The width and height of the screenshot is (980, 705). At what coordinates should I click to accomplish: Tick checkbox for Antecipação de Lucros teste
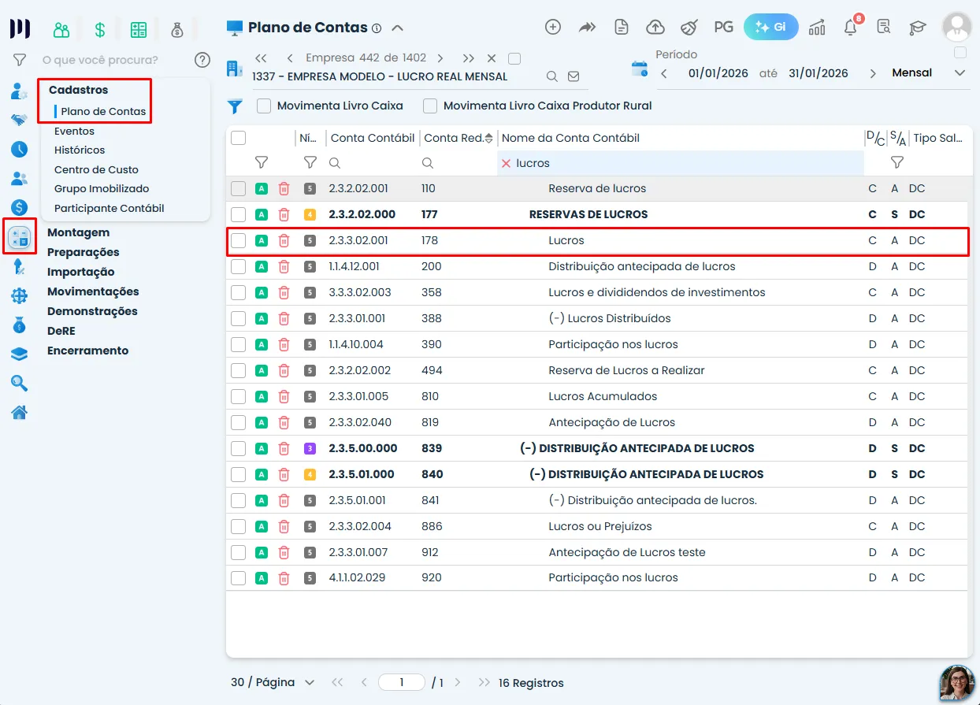[238, 552]
